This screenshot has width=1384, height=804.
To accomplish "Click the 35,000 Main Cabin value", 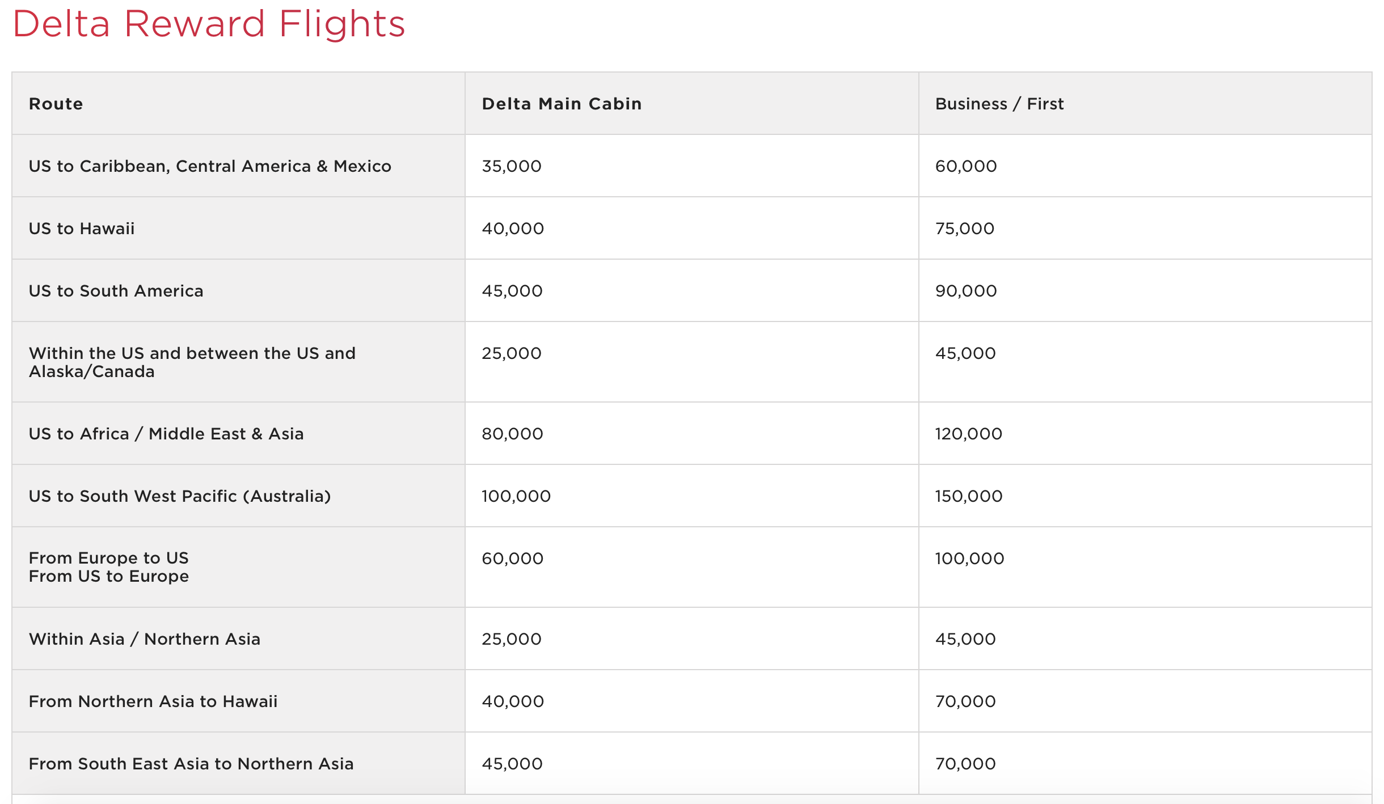I will pyautogui.click(x=512, y=166).
